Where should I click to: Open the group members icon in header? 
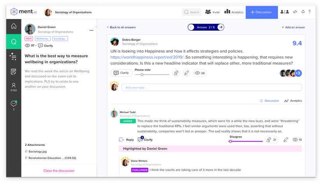[285, 12]
